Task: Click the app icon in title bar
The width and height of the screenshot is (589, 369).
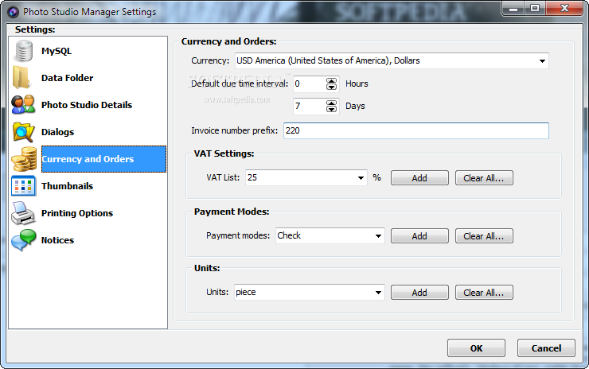Action: 13,12
